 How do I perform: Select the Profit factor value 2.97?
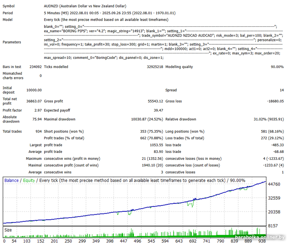(x=38, y=110)
